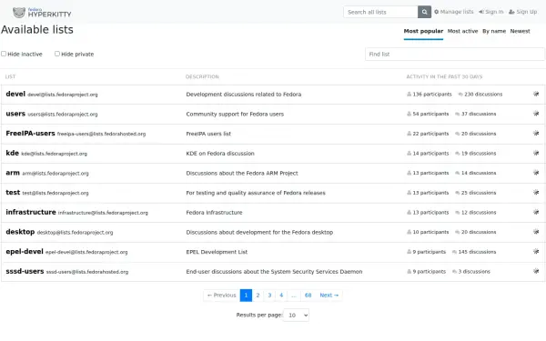Open the infrastructure mailing list
The width and height of the screenshot is (546, 341).
[x=31, y=212]
